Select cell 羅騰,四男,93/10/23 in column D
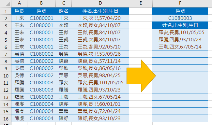This screenshot has width=212, height=125. pyautogui.click(x=100, y=90)
